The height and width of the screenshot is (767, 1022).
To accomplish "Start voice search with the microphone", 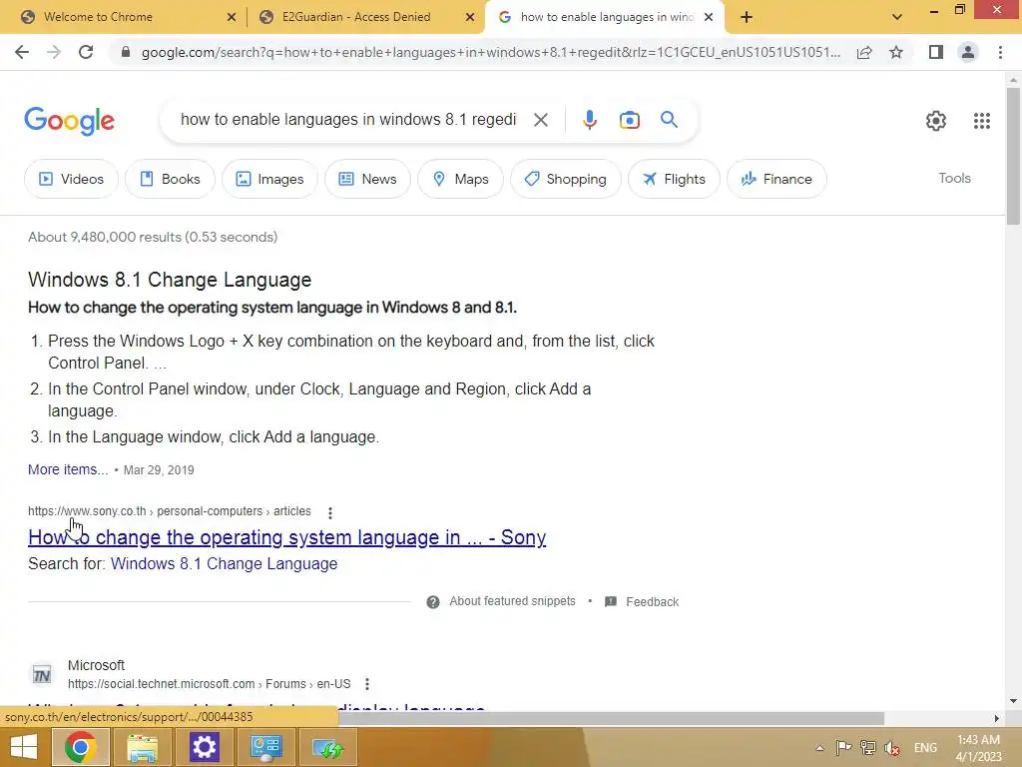I will point(589,120).
